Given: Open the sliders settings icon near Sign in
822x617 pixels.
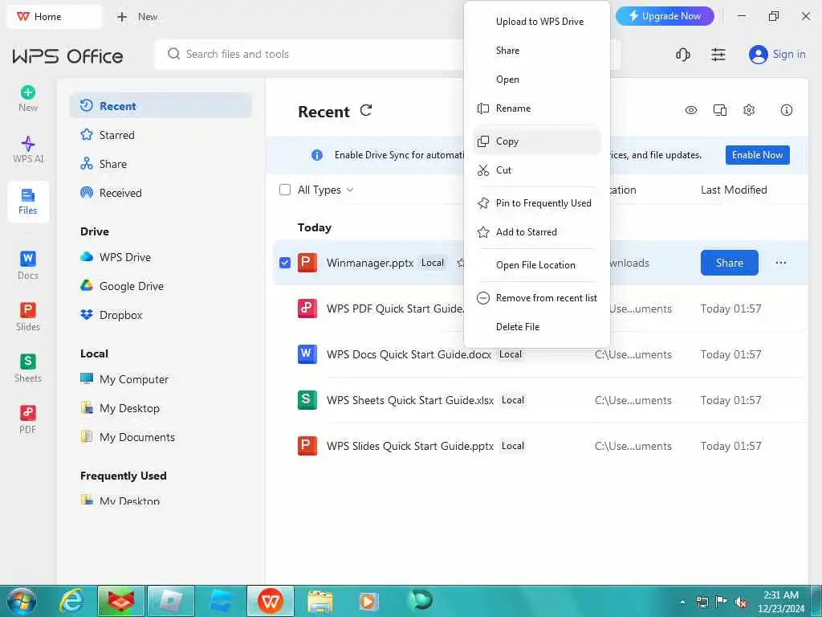Looking at the screenshot, I should click(718, 55).
